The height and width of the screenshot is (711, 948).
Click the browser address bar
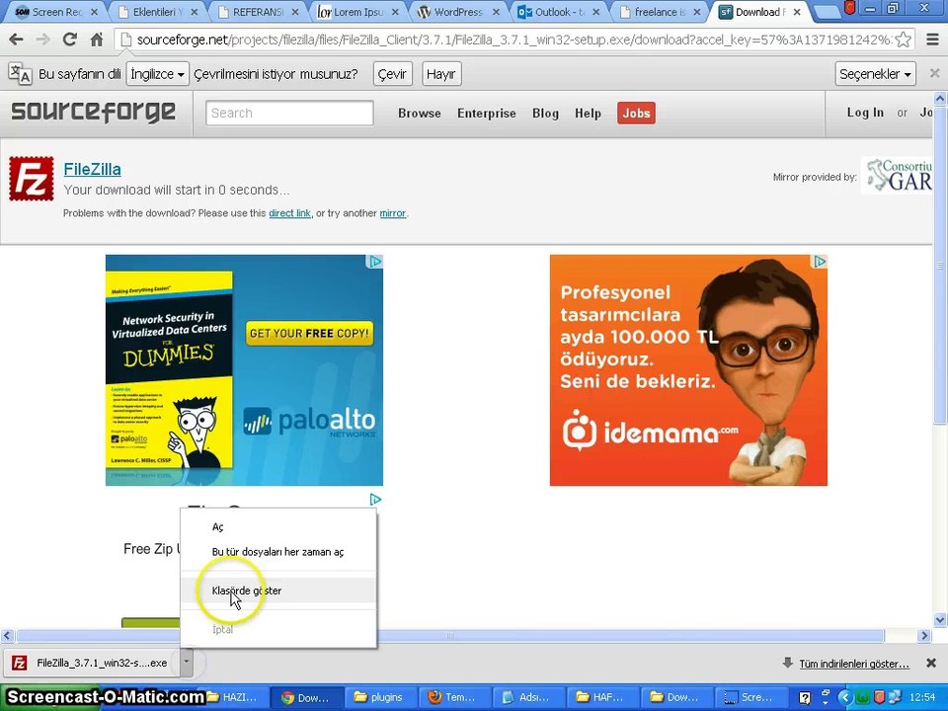pyautogui.click(x=513, y=39)
